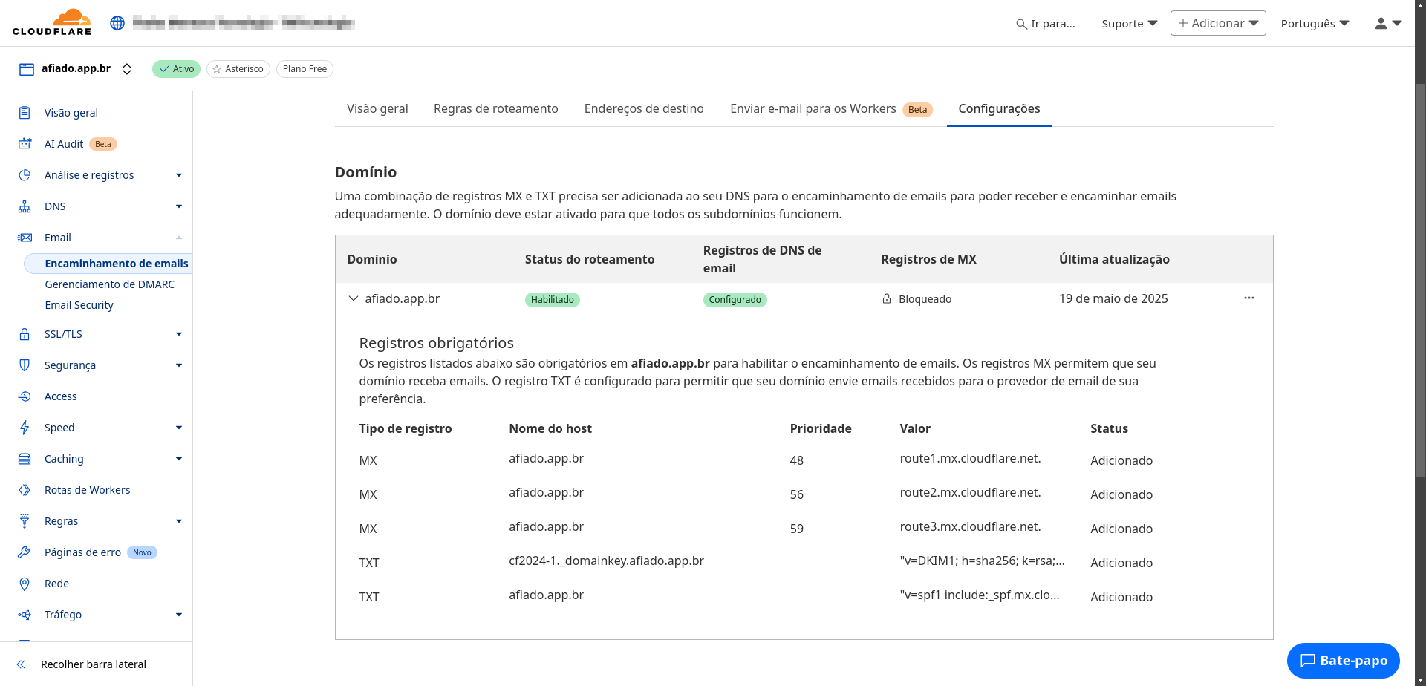Click the DNS sidebar icon
This screenshot has width=1426, height=686.
[x=25, y=206]
